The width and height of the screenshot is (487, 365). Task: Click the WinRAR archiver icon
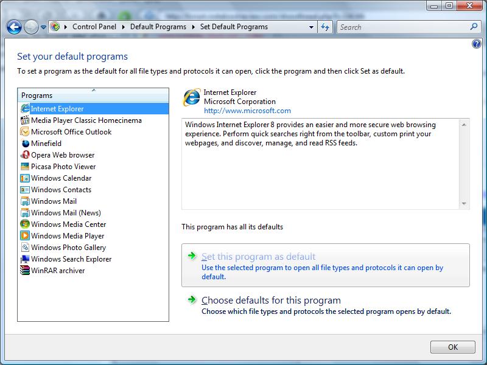25,270
